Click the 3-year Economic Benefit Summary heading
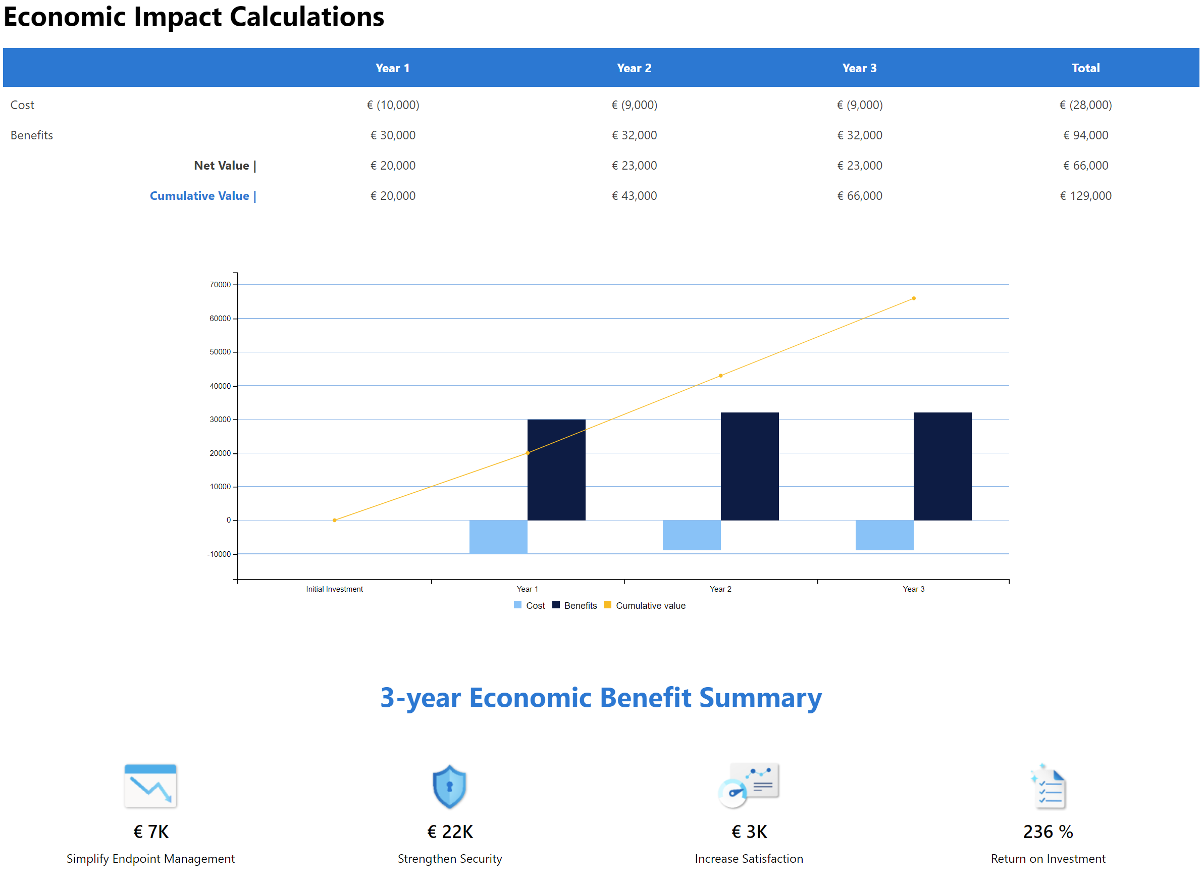The image size is (1204, 885). click(601, 698)
